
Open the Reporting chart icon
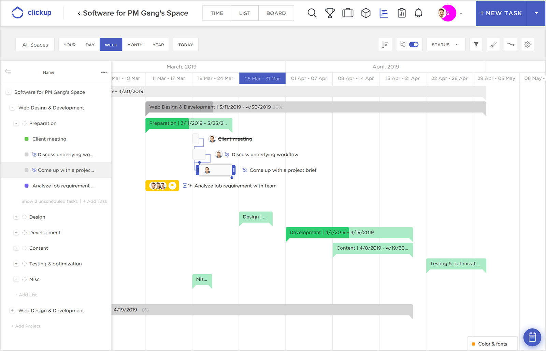384,13
